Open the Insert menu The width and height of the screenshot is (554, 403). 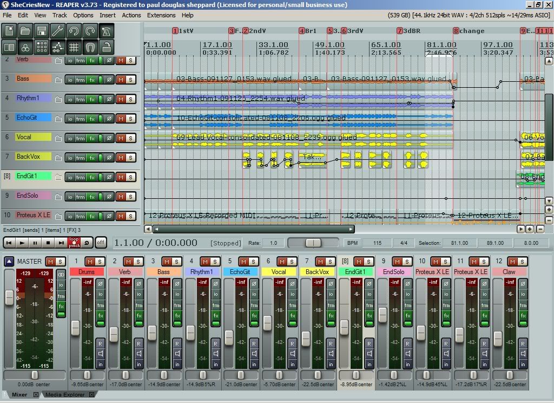coord(107,15)
